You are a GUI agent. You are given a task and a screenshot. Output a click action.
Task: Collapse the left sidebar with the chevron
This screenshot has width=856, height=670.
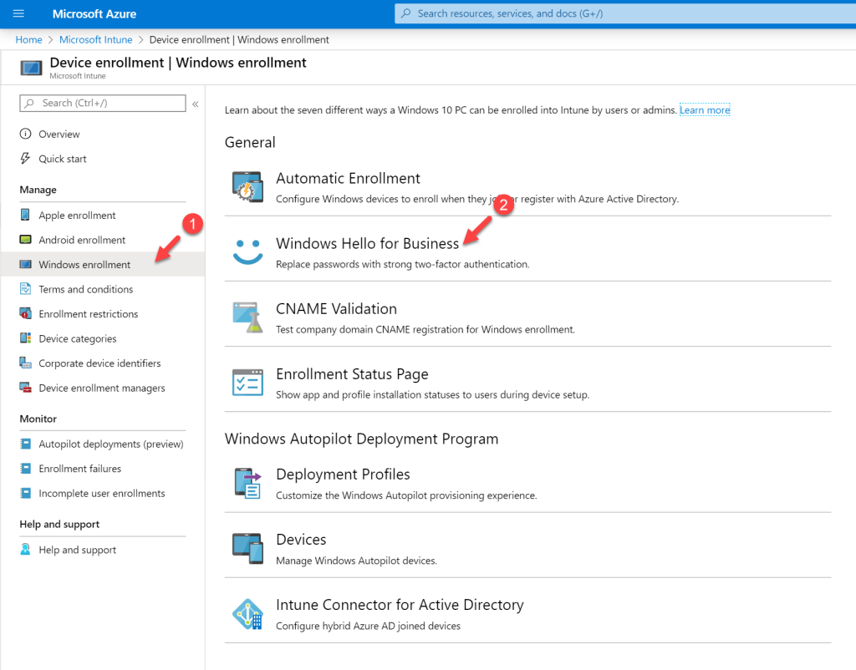tap(195, 103)
